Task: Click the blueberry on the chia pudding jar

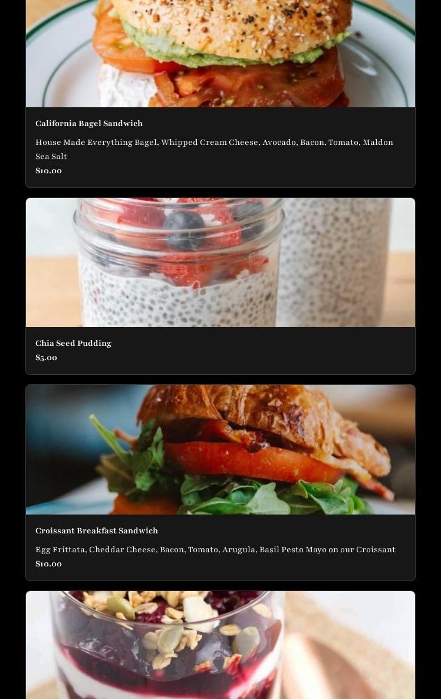Action: pyautogui.click(x=184, y=229)
